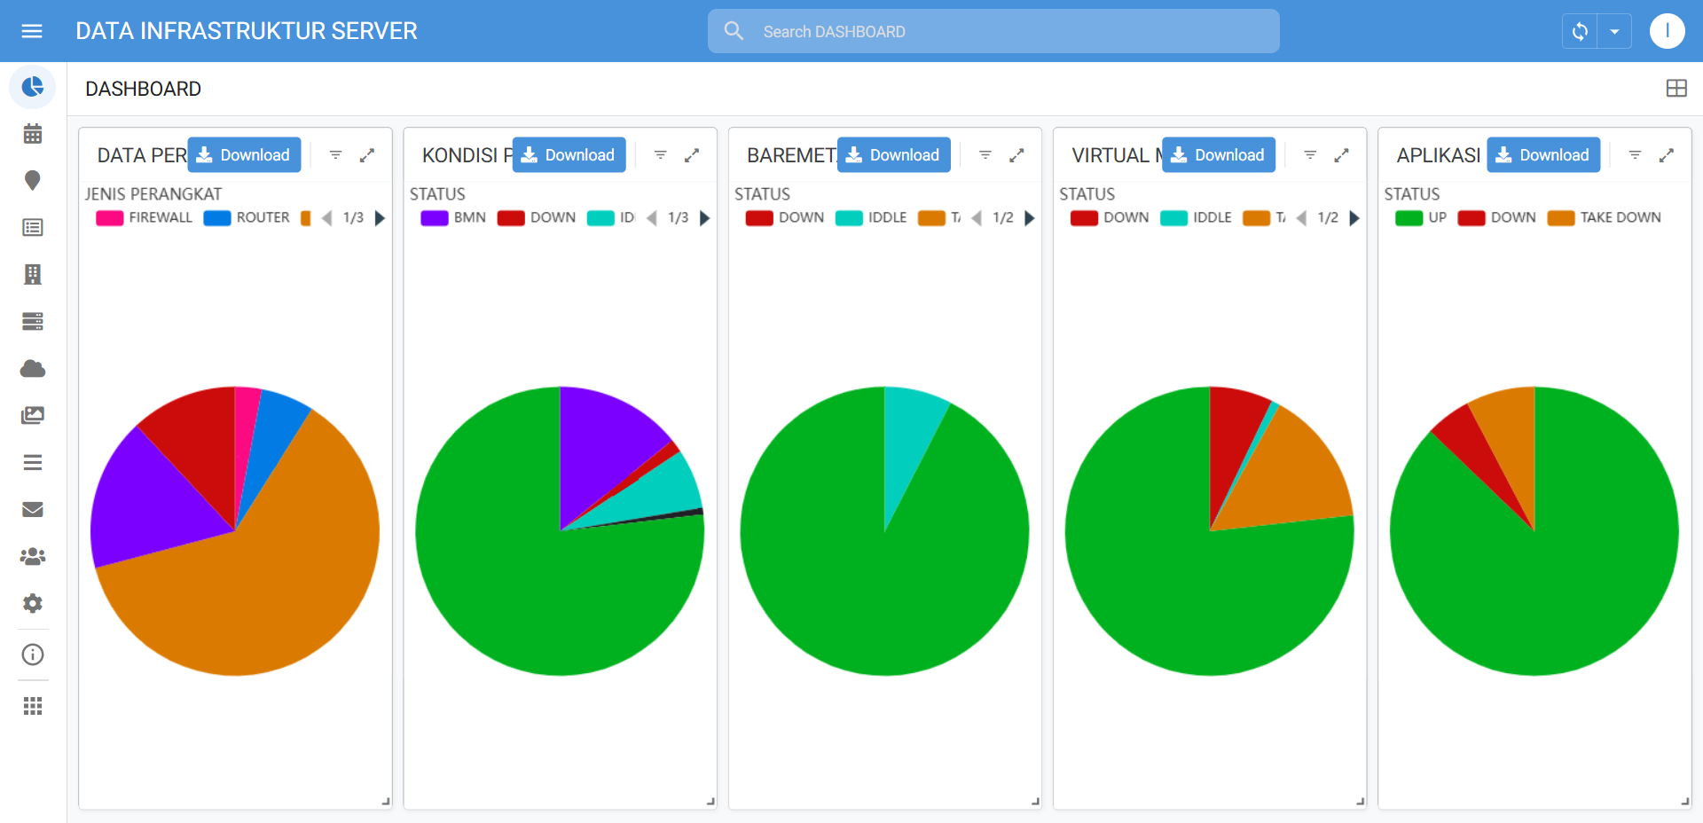Open the hamburger navigation menu

(x=32, y=31)
